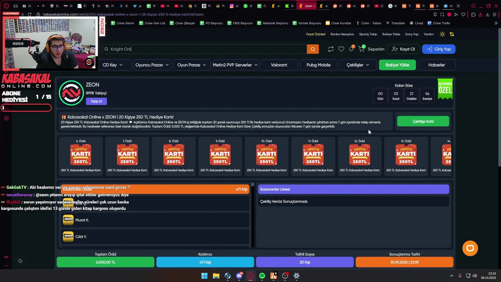Image resolution: width=501 pixels, height=282 pixels.
Task: Open the Pubg Mobile category
Action: (319, 65)
